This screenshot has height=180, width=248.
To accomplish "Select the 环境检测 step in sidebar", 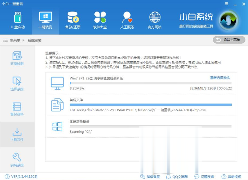I will click(x=17, y=58).
